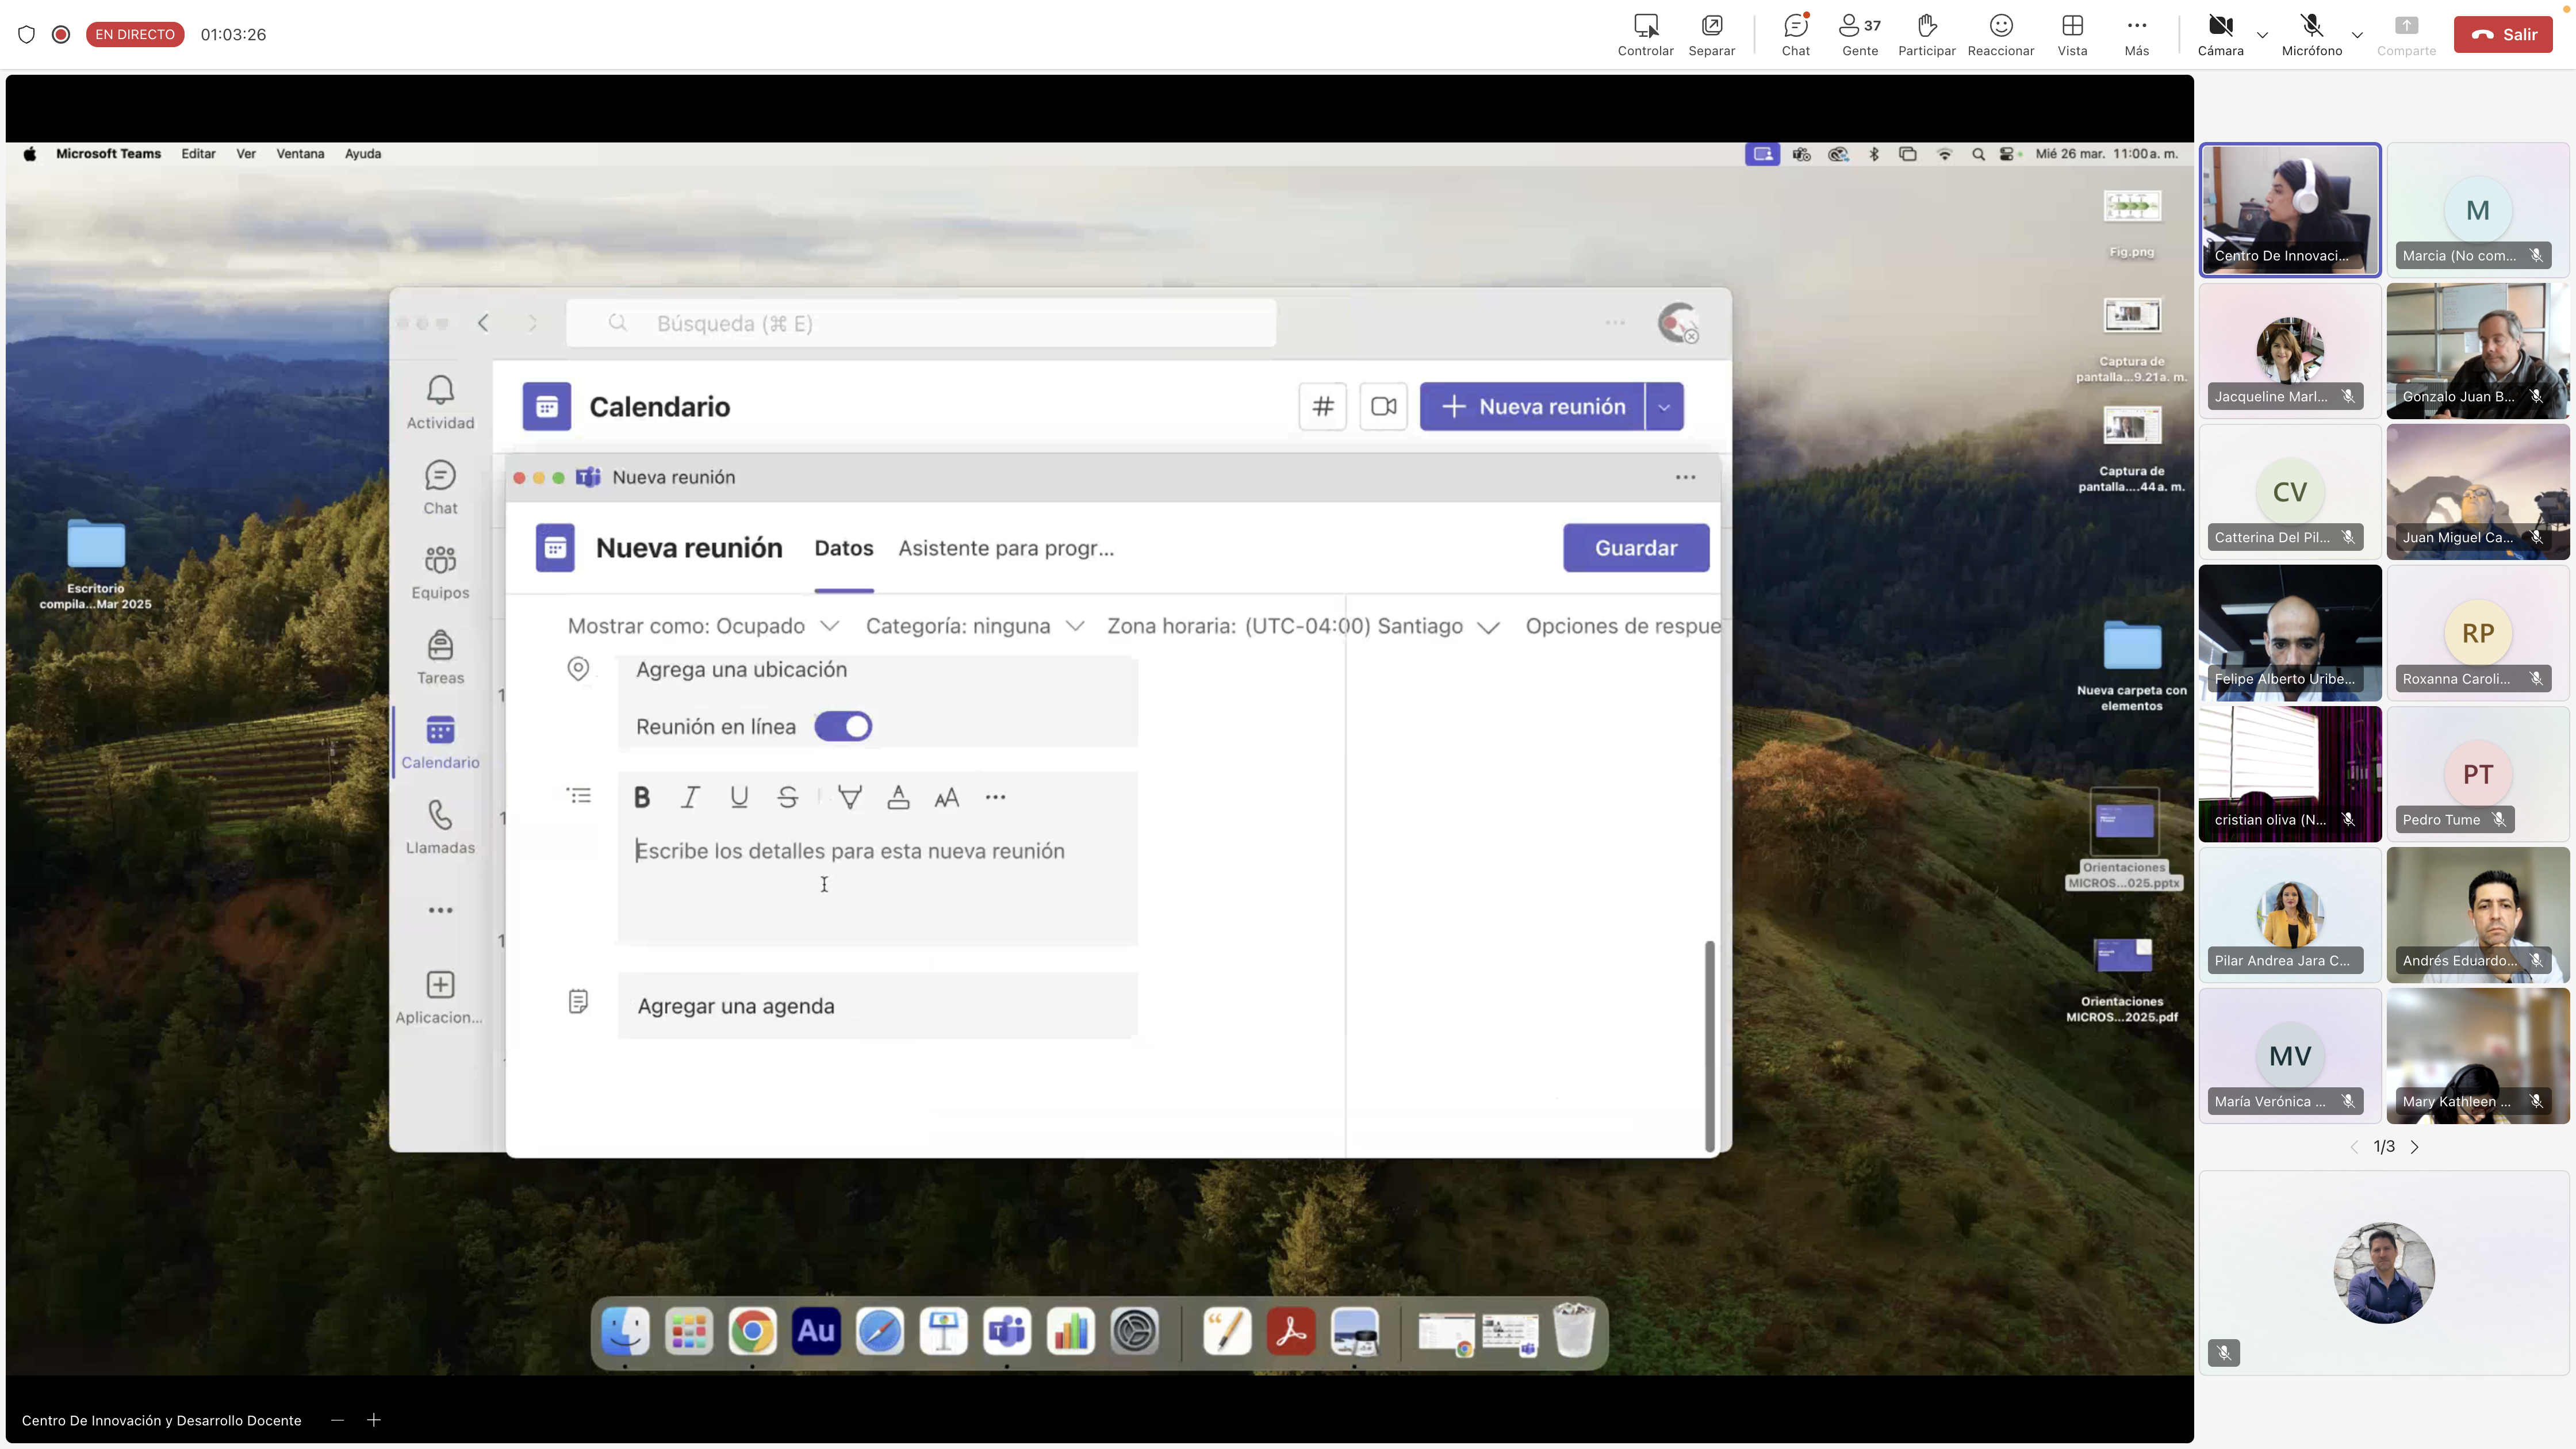This screenshot has height=1449, width=2576.
Task: Click the Meet now video camera button
Action: pyautogui.click(x=1384, y=407)
